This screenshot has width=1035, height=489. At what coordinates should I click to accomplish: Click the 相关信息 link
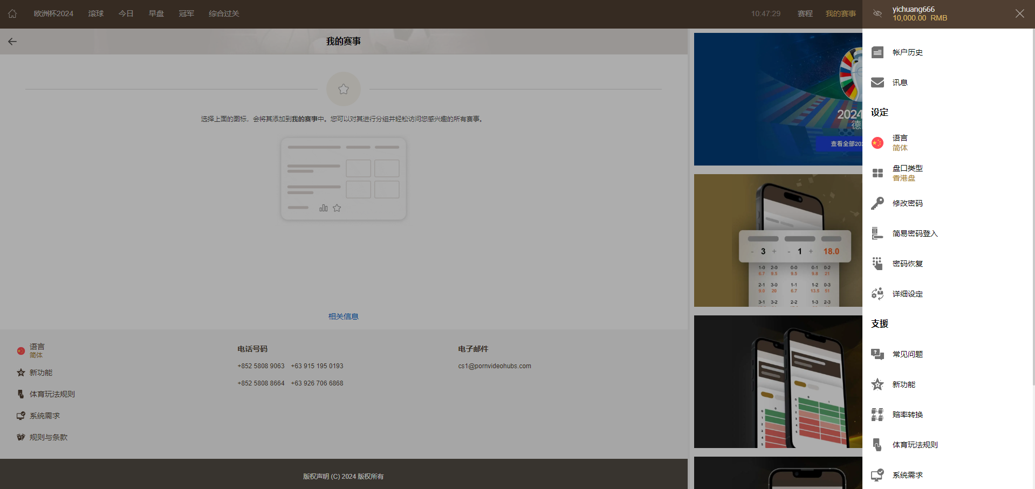click(x=343, y=316)
